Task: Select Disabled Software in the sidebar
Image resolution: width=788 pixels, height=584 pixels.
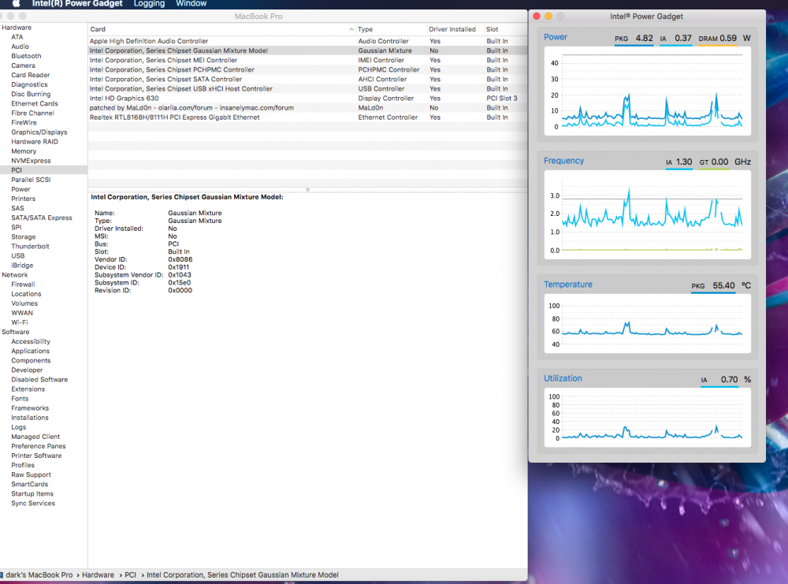Action: pyautogui.click(x=39, y=379)
